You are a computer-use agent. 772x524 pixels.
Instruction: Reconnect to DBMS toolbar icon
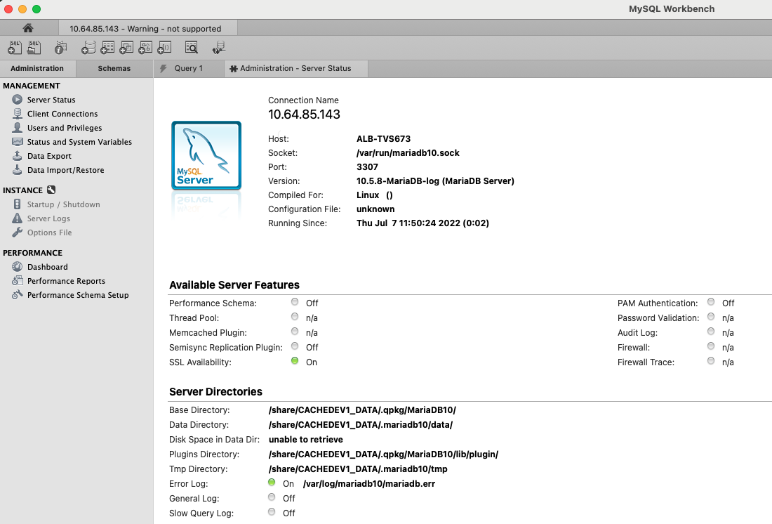point(218,47)
